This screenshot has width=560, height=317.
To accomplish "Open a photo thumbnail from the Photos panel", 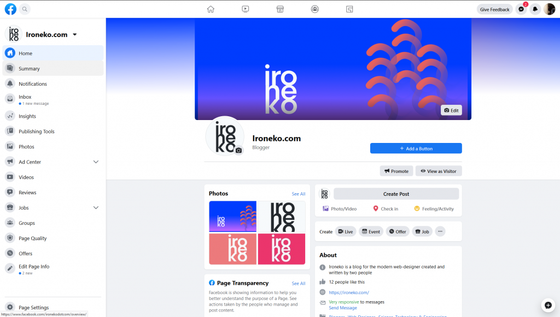I will point(232,217).
